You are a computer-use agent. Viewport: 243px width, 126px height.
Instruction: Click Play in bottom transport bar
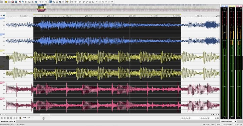[17, 118]
